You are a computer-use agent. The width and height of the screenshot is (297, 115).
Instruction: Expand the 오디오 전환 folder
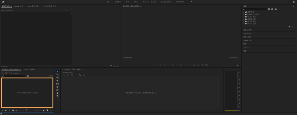click(x=243, y=19)
